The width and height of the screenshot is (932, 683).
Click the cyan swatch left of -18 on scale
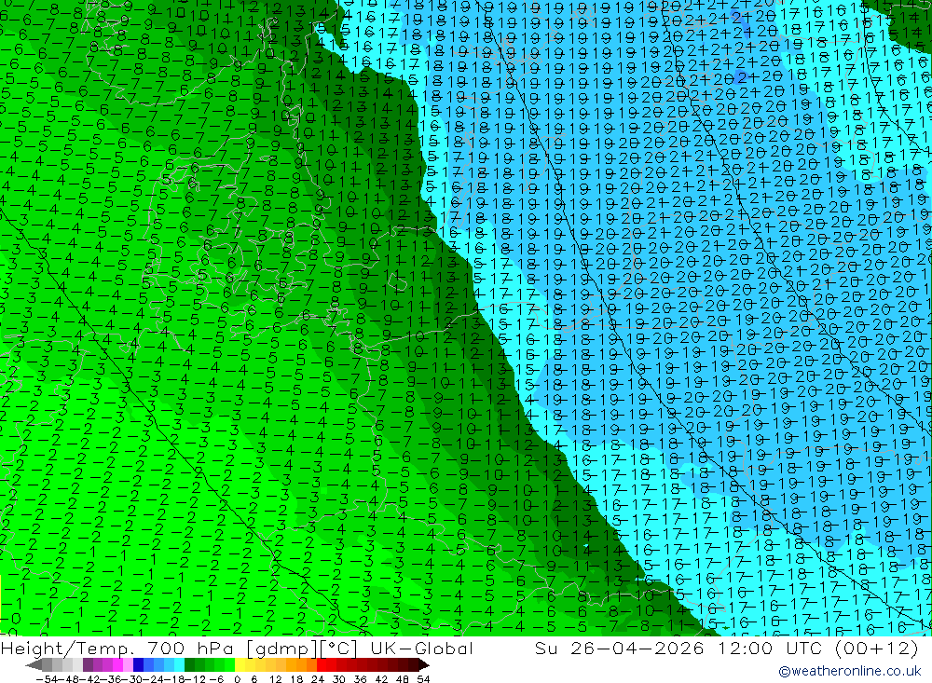point(179,665)
